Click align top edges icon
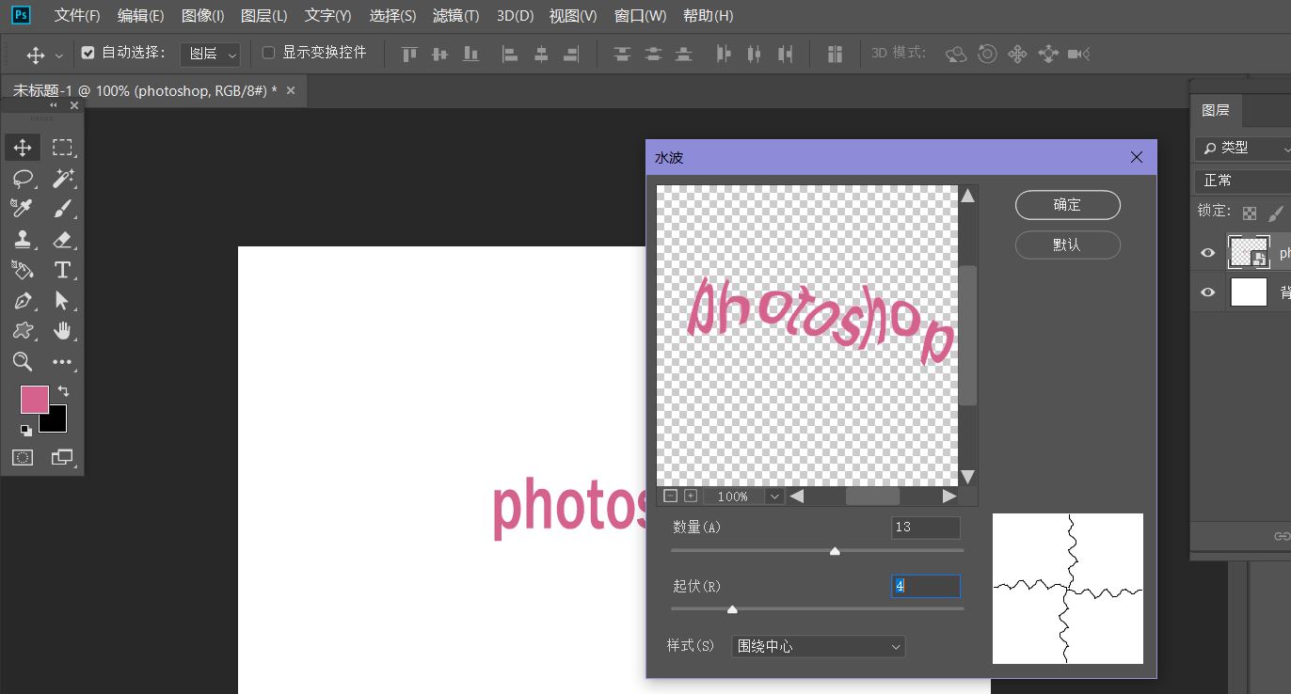Screen dimensions: 1291x694 point(409,54)
